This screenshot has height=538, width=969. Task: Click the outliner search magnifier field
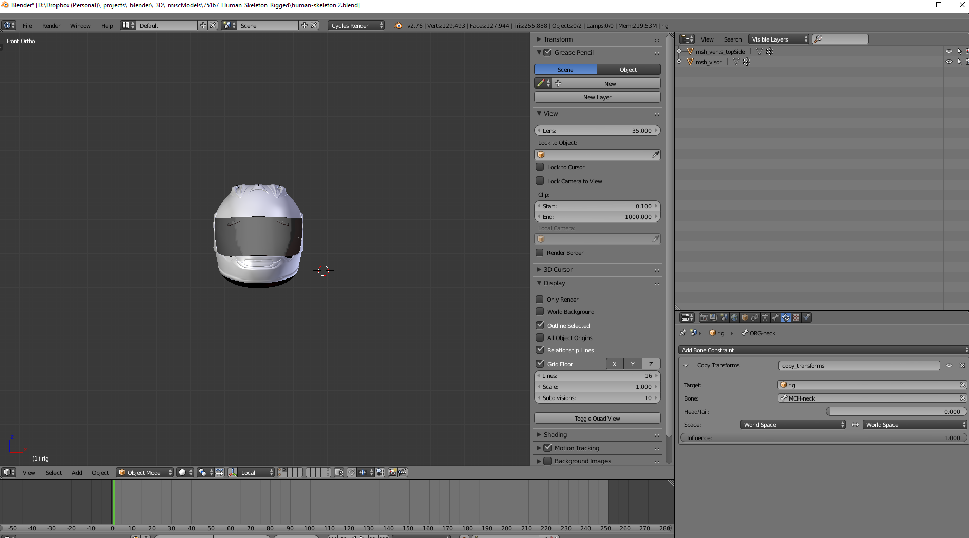click(840, 39)
